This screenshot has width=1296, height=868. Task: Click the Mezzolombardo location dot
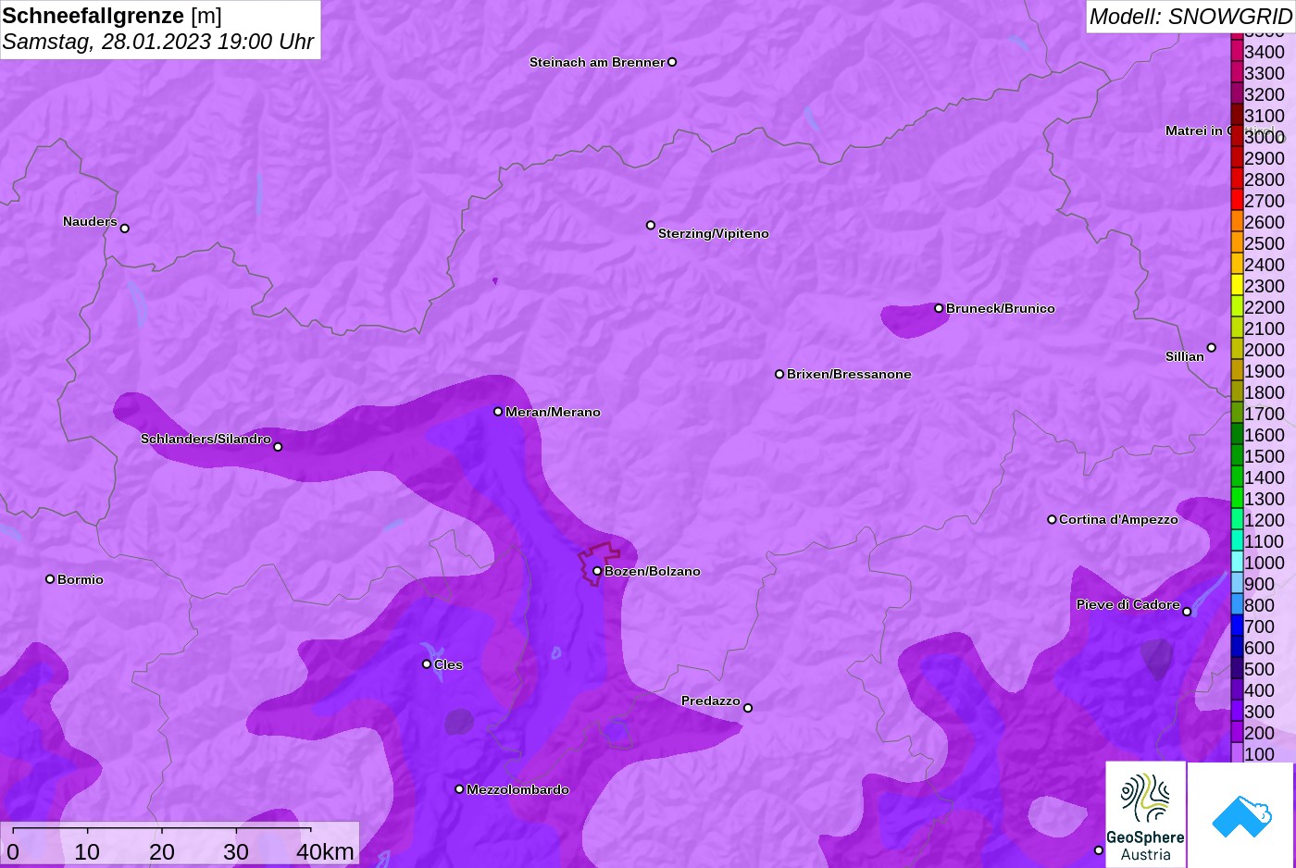tap(459, 789)
